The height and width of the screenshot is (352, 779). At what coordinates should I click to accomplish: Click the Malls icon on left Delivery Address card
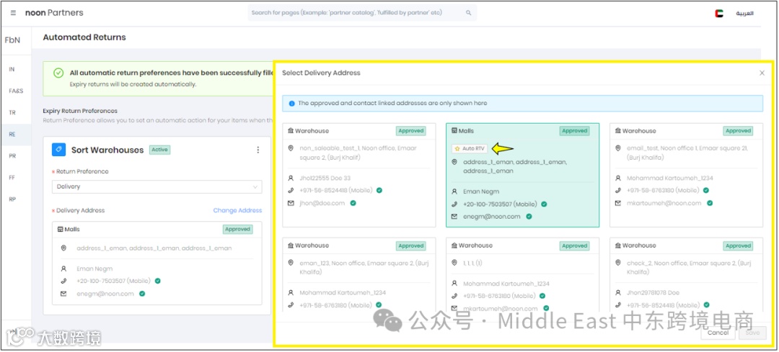(x=60, y=230)
